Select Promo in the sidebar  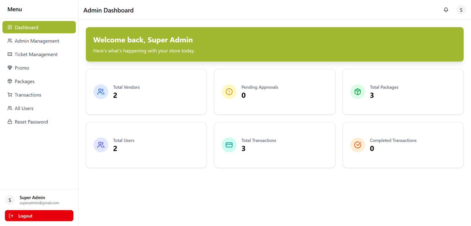[x=22, y=68]
